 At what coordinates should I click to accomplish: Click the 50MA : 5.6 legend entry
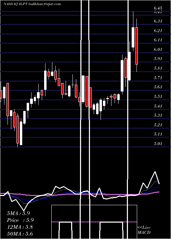click(20, 234)
